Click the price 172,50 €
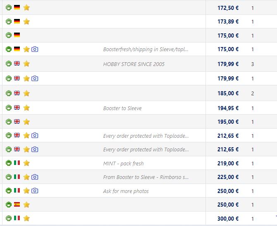The height and width of the screenshot is (226, 277). [x=228, y=8]
